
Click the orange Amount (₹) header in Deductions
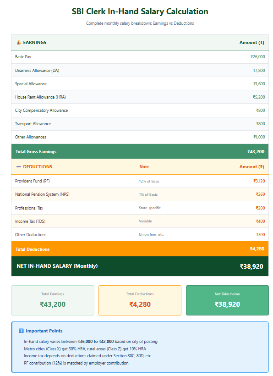click(x=252, y=166)
